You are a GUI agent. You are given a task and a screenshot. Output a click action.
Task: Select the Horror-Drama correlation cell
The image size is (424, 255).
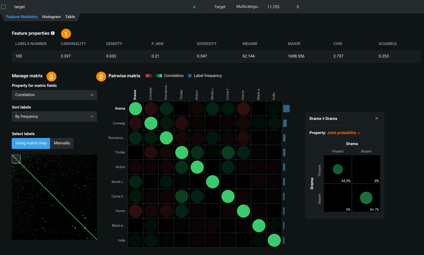(x=135, y=211)
